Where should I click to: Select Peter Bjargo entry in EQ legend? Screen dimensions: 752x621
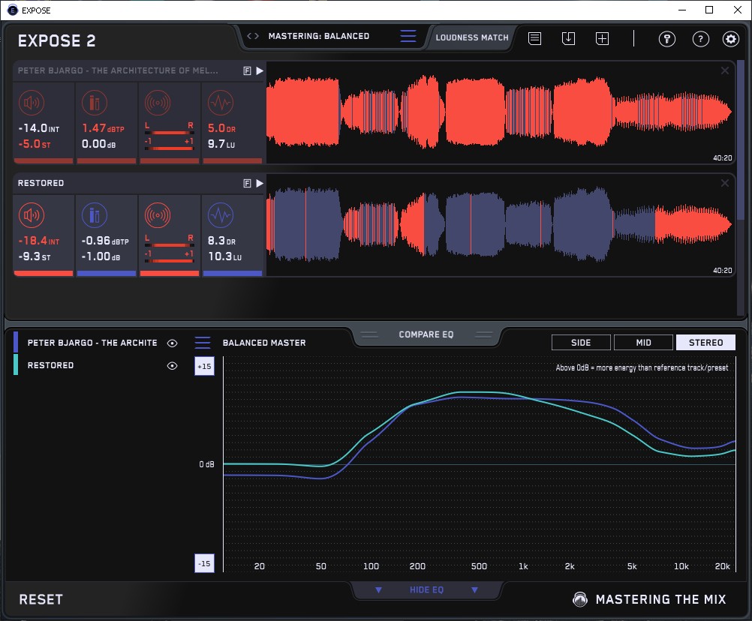[92, 343]
